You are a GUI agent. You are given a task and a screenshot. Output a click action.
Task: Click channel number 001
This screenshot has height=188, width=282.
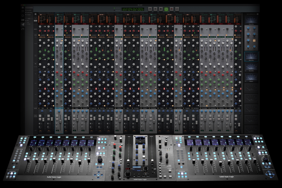[x=42, y=24]
